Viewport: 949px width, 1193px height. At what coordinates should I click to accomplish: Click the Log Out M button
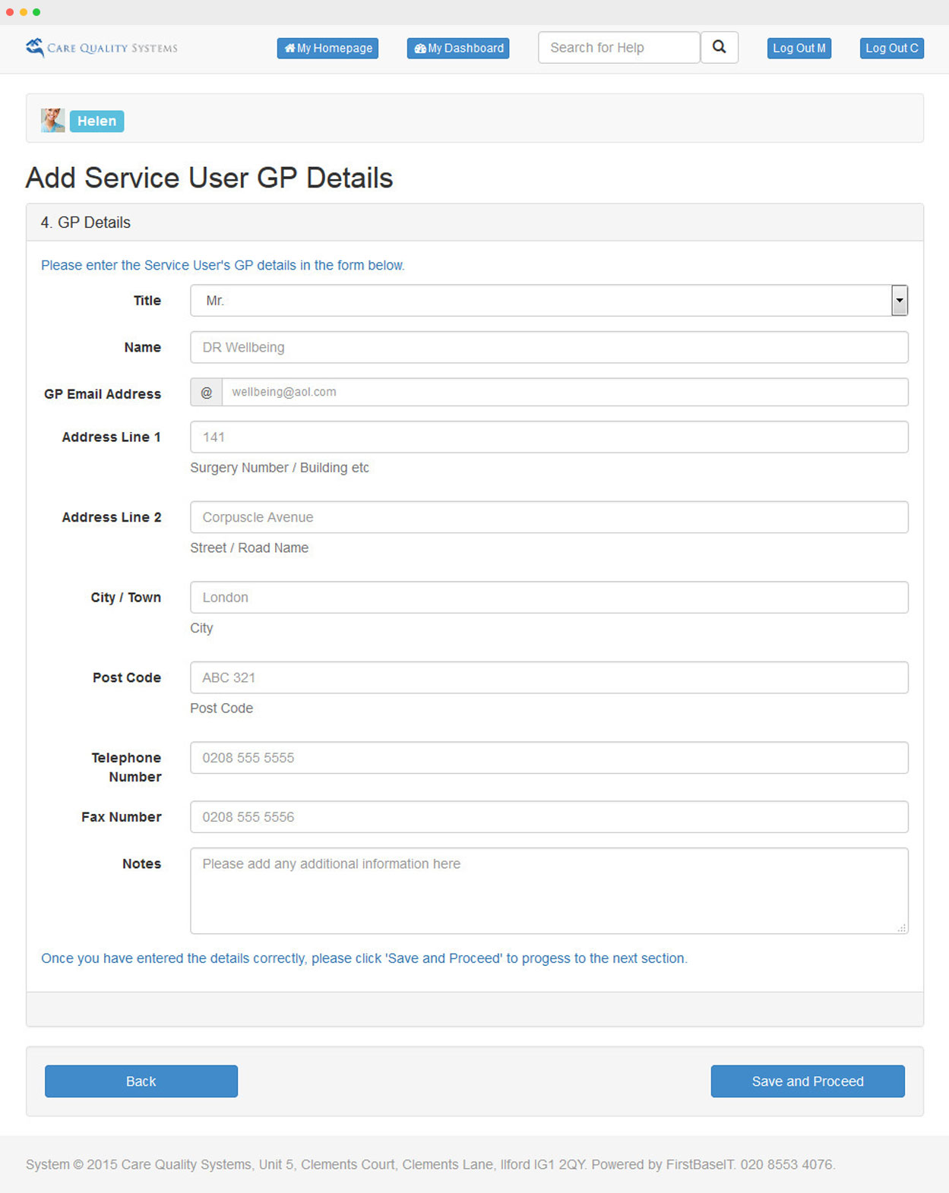799,48
